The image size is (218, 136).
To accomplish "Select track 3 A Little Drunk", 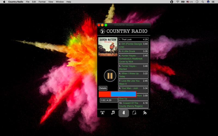I will (x=133, y=51).
